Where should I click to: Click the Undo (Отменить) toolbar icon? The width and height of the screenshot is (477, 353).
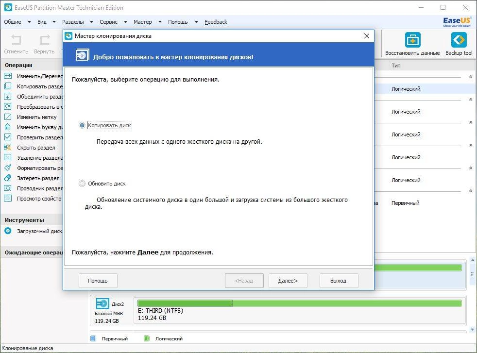pyautogui.click(x=16, y=40)
